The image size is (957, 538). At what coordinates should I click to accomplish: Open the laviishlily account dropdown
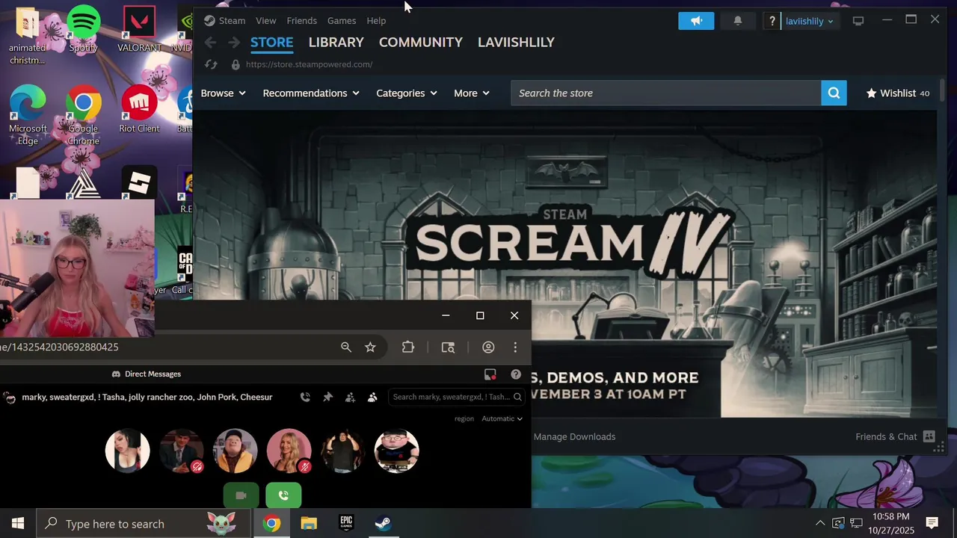click(x=809, y=21)
